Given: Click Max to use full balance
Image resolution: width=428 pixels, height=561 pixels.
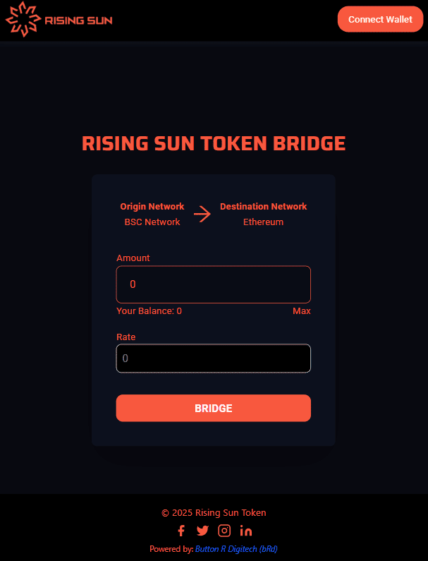Looking at the screenshot, I should click(x=301, y=311).
